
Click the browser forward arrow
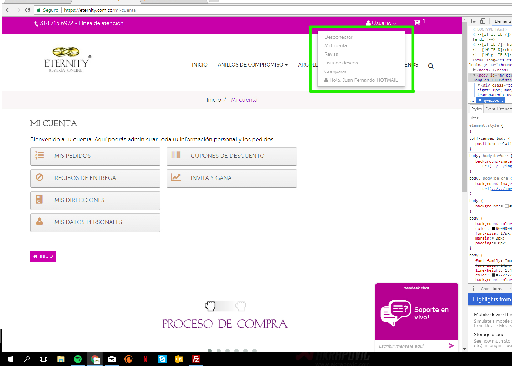[x=18, y=10]
